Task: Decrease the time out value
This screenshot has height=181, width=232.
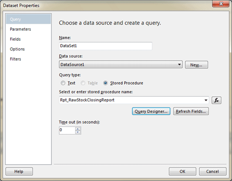Action: [x=78, y=132]
